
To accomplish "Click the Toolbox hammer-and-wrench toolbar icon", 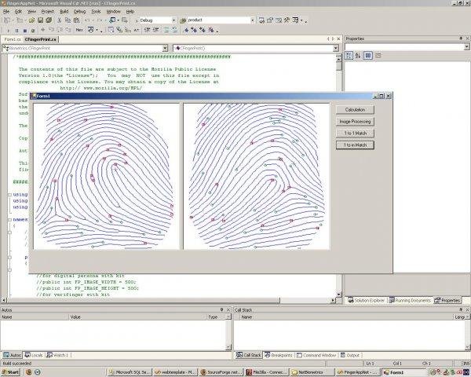I will 287,20.
